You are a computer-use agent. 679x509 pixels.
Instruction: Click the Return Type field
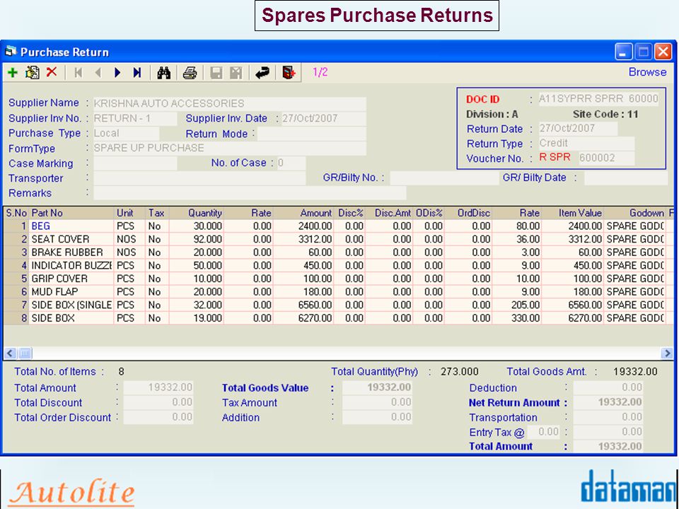click(x=586, y=144)
